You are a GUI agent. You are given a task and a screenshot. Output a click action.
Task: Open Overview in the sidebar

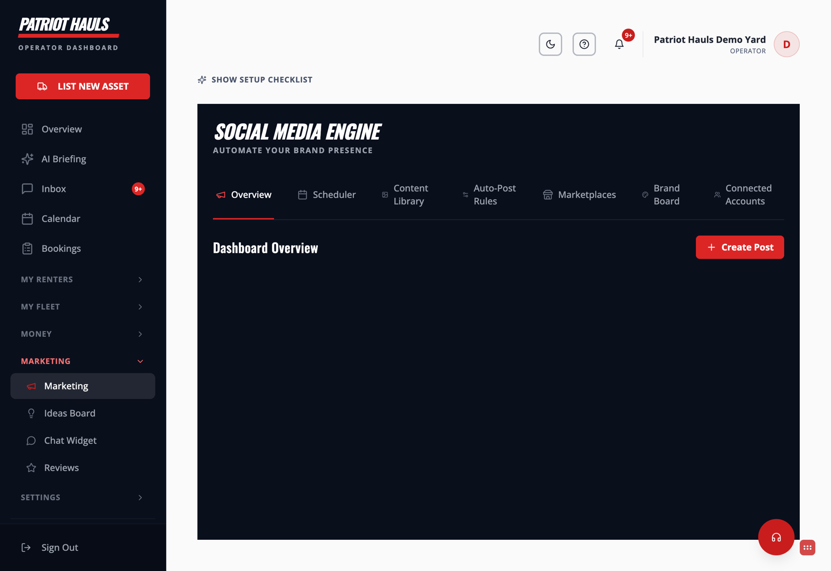click(x=83, y=129)
